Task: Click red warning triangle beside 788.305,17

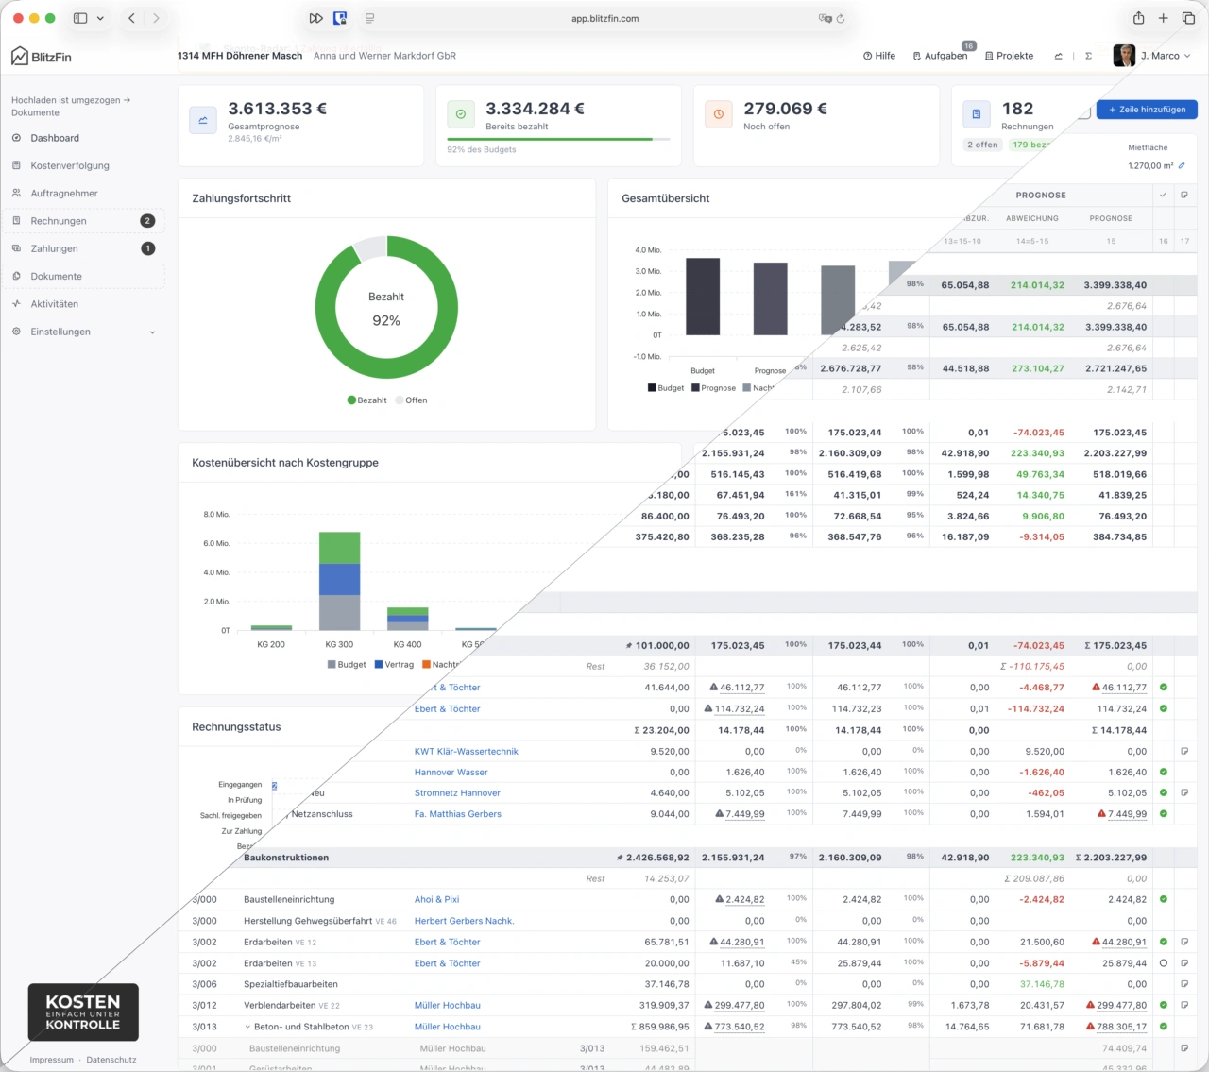Action: (1091, 1027)
